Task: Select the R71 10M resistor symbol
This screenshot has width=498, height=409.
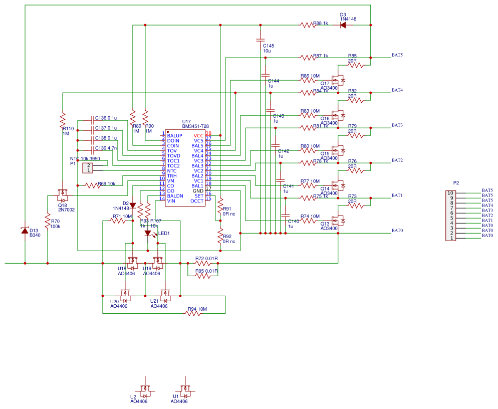Action: [x=118, y=221]
